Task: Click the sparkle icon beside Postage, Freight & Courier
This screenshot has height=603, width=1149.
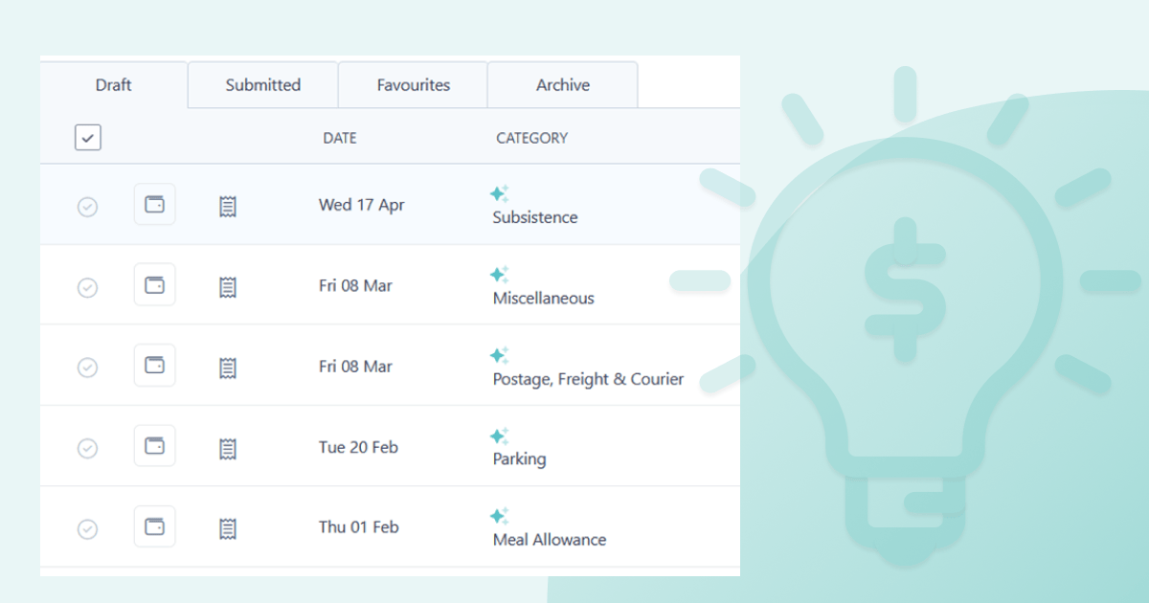Action: [499, 354]
